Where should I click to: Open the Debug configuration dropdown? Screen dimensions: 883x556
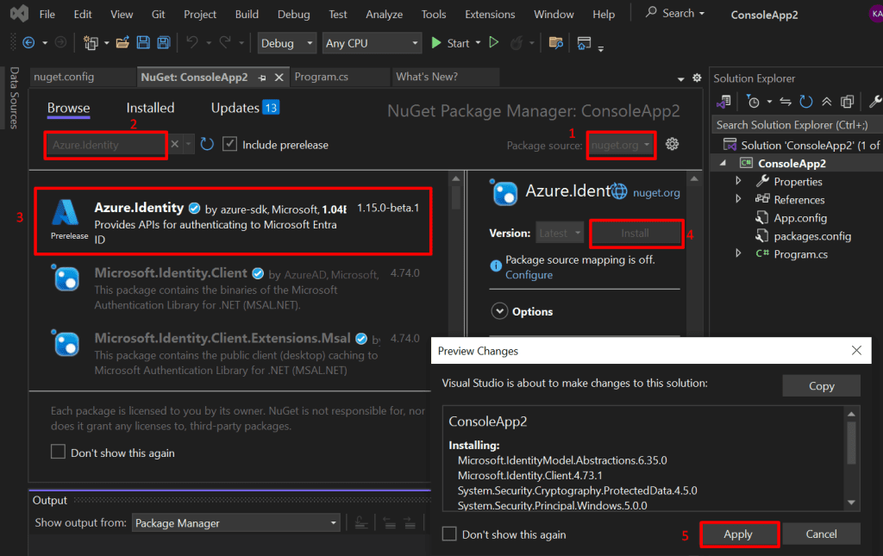(287, 43)
